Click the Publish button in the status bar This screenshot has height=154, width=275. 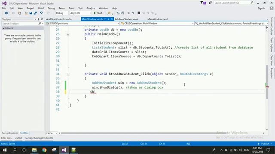click(265, 144)
